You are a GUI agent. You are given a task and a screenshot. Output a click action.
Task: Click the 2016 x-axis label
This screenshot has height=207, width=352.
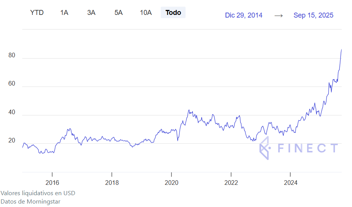pos(52,183)
